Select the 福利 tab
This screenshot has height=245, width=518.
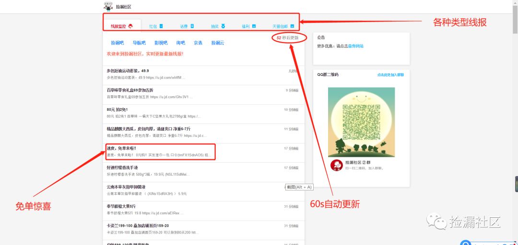tap(246, 26)
